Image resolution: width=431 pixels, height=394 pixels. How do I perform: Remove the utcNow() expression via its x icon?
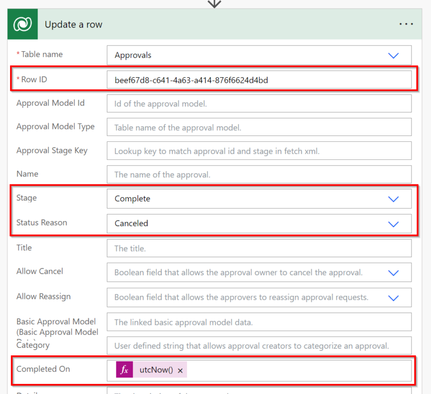tap(180, 369)
